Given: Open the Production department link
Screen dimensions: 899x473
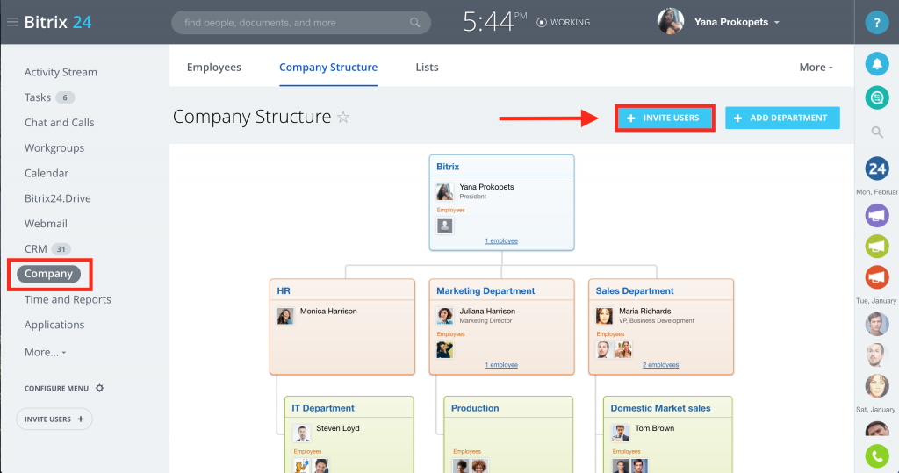Looking at the screenshot, I should click(475, 408).
